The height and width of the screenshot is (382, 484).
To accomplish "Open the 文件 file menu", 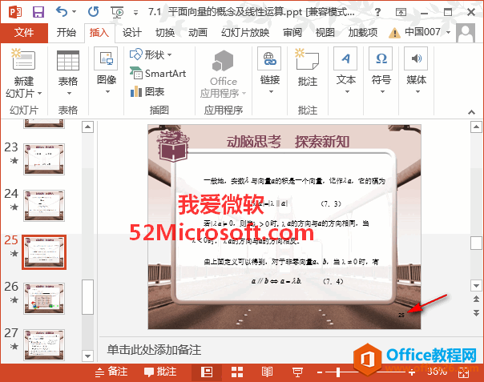I will pyautogui.click(x=24, y=33).
